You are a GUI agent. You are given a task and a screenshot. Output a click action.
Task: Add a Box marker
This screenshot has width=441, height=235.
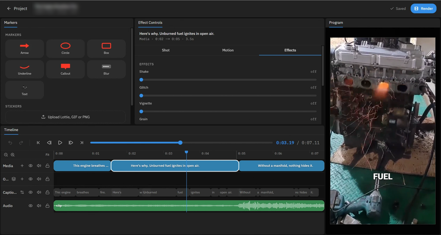coord(106,49)
